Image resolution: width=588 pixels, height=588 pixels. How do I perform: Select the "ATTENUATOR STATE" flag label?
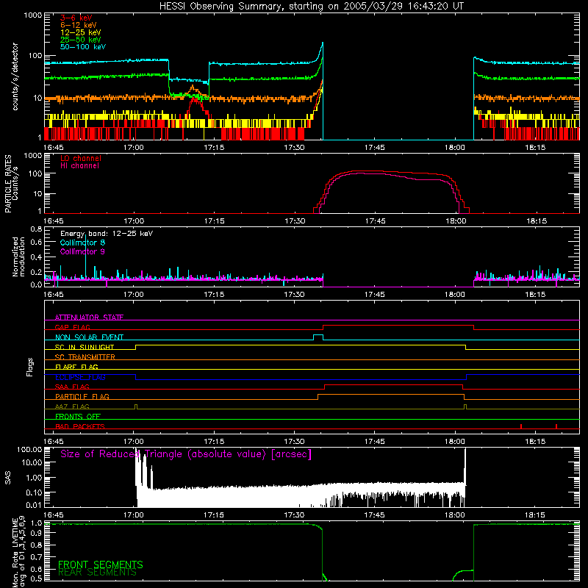[x=89, y=318]
